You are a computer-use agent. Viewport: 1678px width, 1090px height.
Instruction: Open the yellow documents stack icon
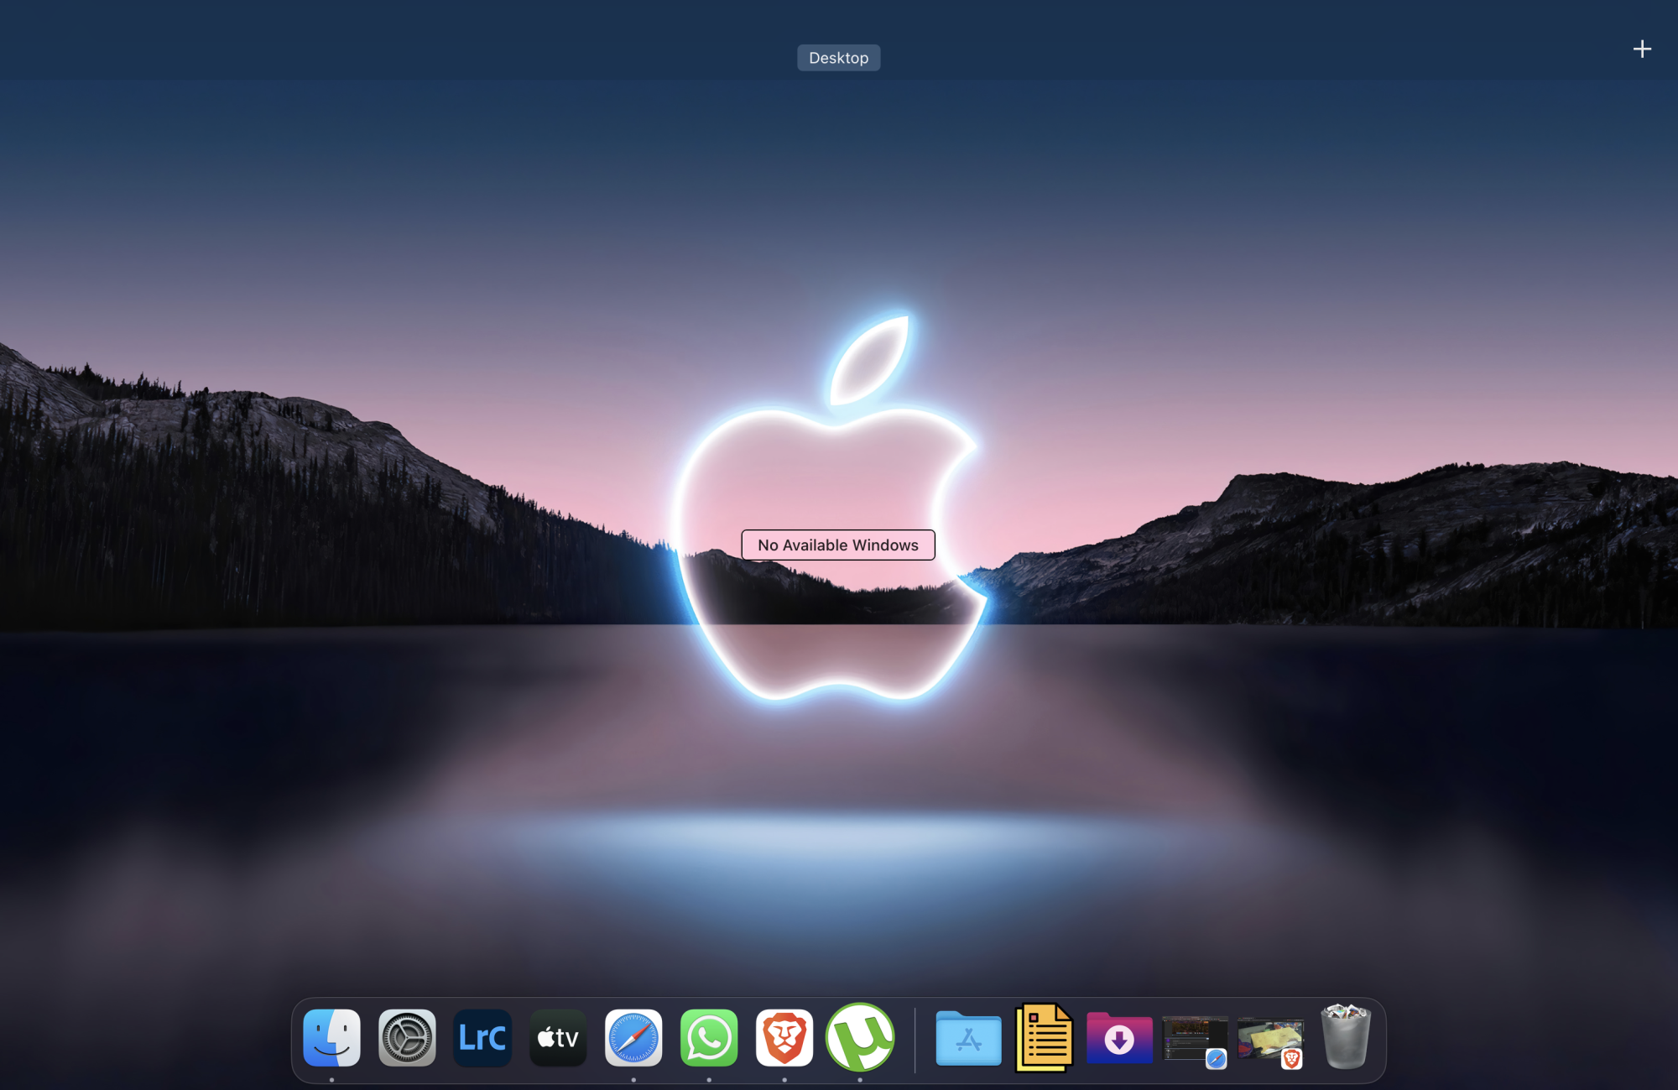coord(1044,1039)
